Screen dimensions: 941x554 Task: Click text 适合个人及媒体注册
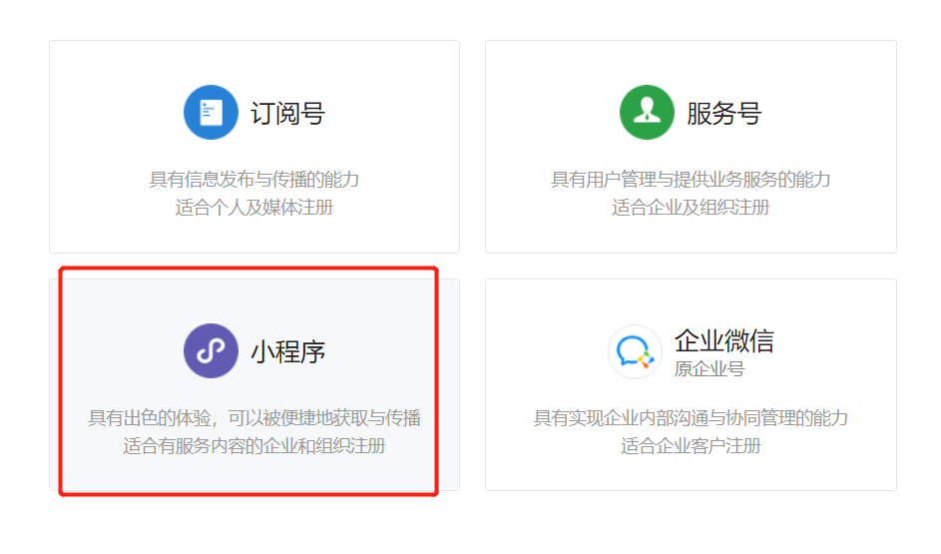pos(253,207)
